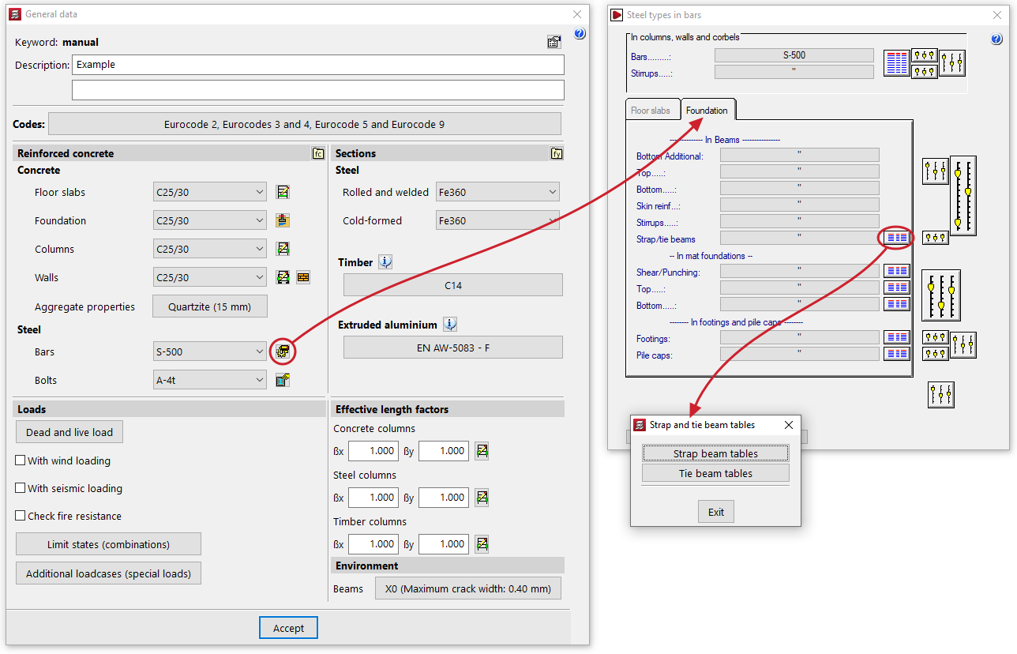Image resolution: width=1017 pixels, height=654 pixels.
Task: Click the Pile caps table icon
Action: (896, 354)
